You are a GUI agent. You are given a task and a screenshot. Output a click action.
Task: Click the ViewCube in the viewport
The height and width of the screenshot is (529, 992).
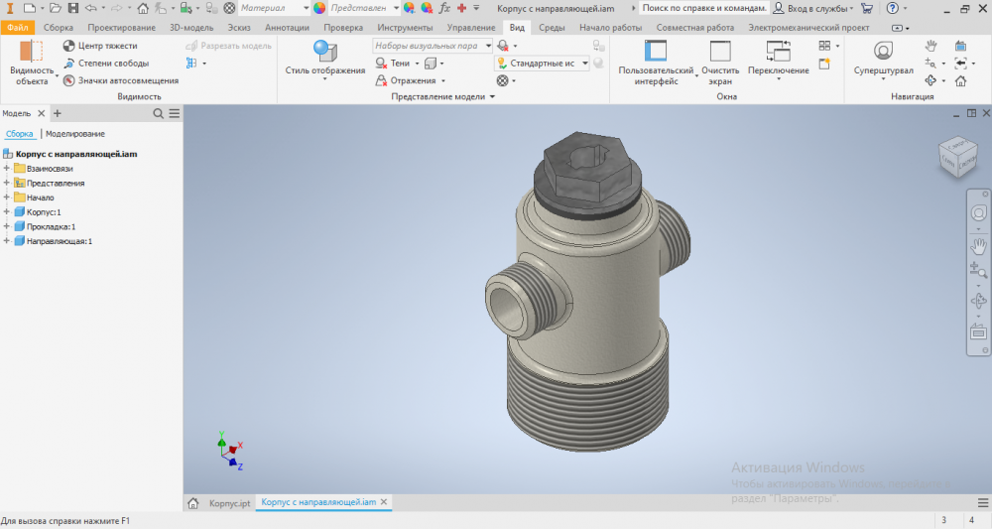click(x=959, y=154)
